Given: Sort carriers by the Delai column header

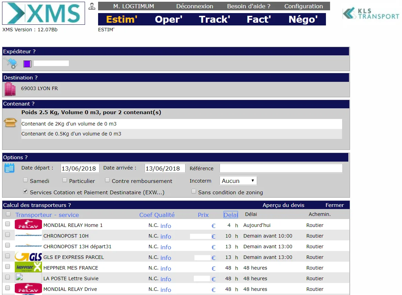Looking at the screenshot, I should pos(231,215).
